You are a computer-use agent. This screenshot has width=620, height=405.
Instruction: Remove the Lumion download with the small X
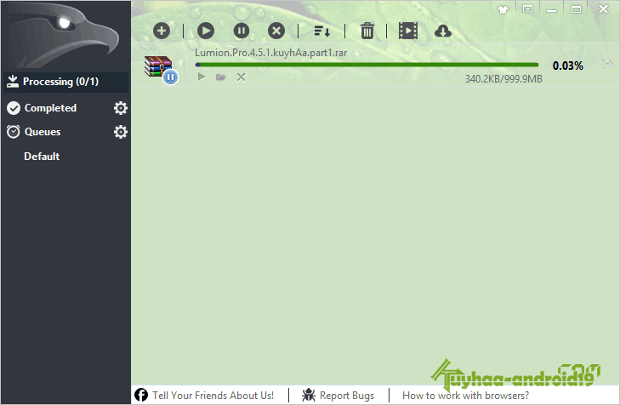point(241,77)
